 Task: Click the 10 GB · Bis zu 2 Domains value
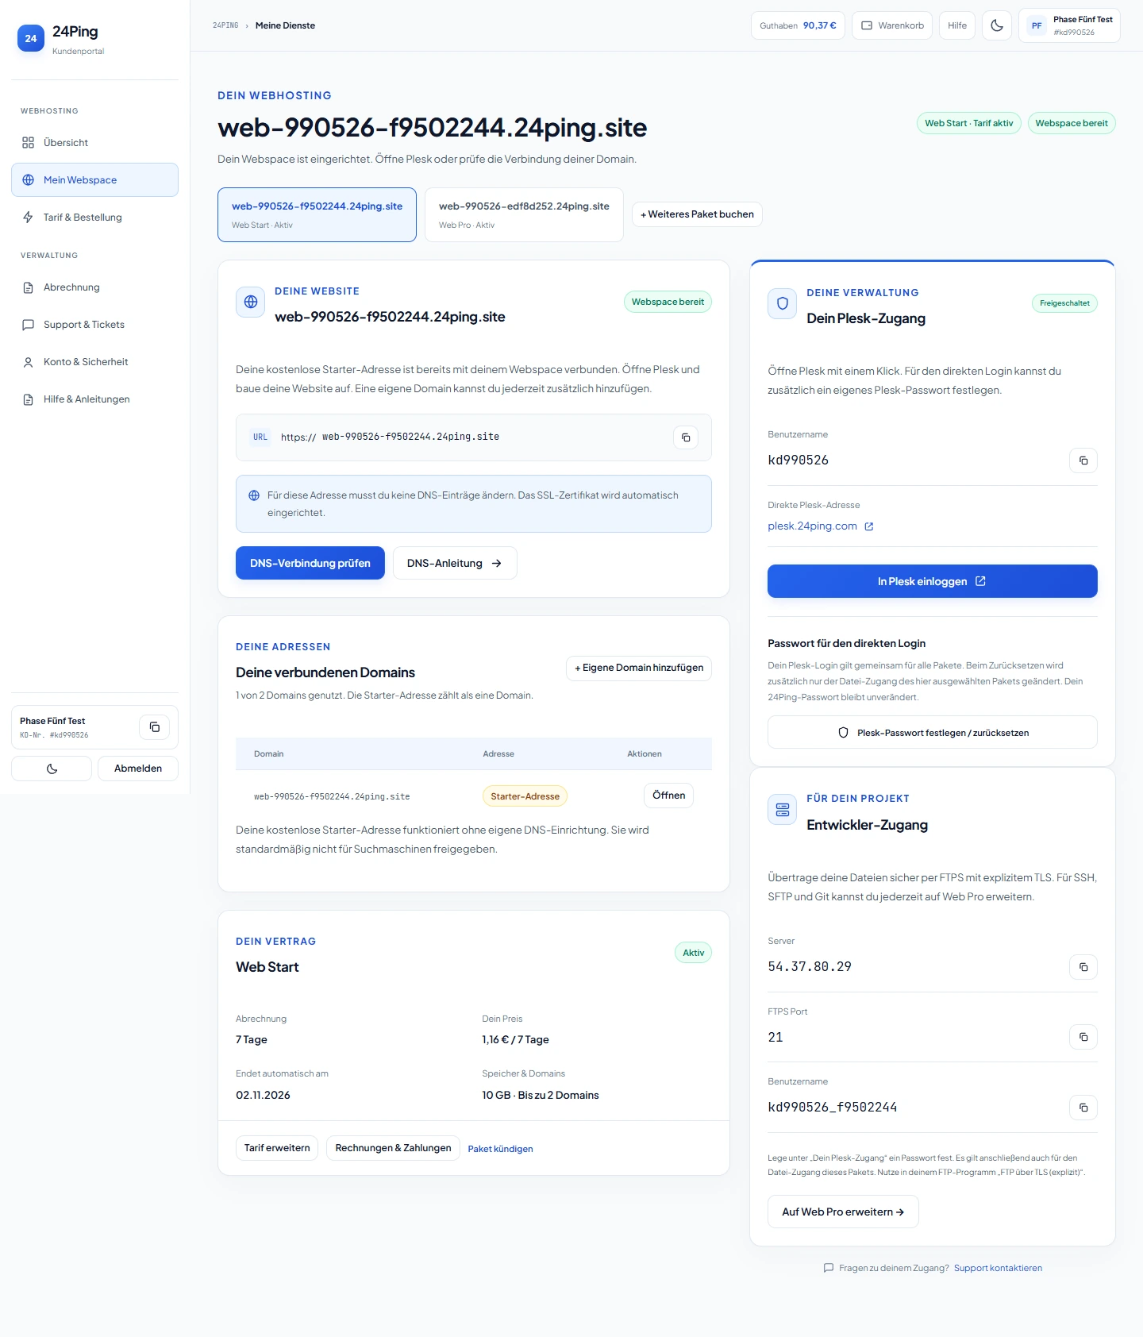click(x=541, y=1095)
